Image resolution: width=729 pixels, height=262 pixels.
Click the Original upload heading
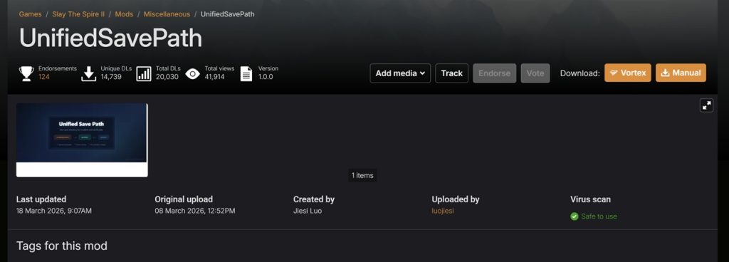click(x=184, y=199)
